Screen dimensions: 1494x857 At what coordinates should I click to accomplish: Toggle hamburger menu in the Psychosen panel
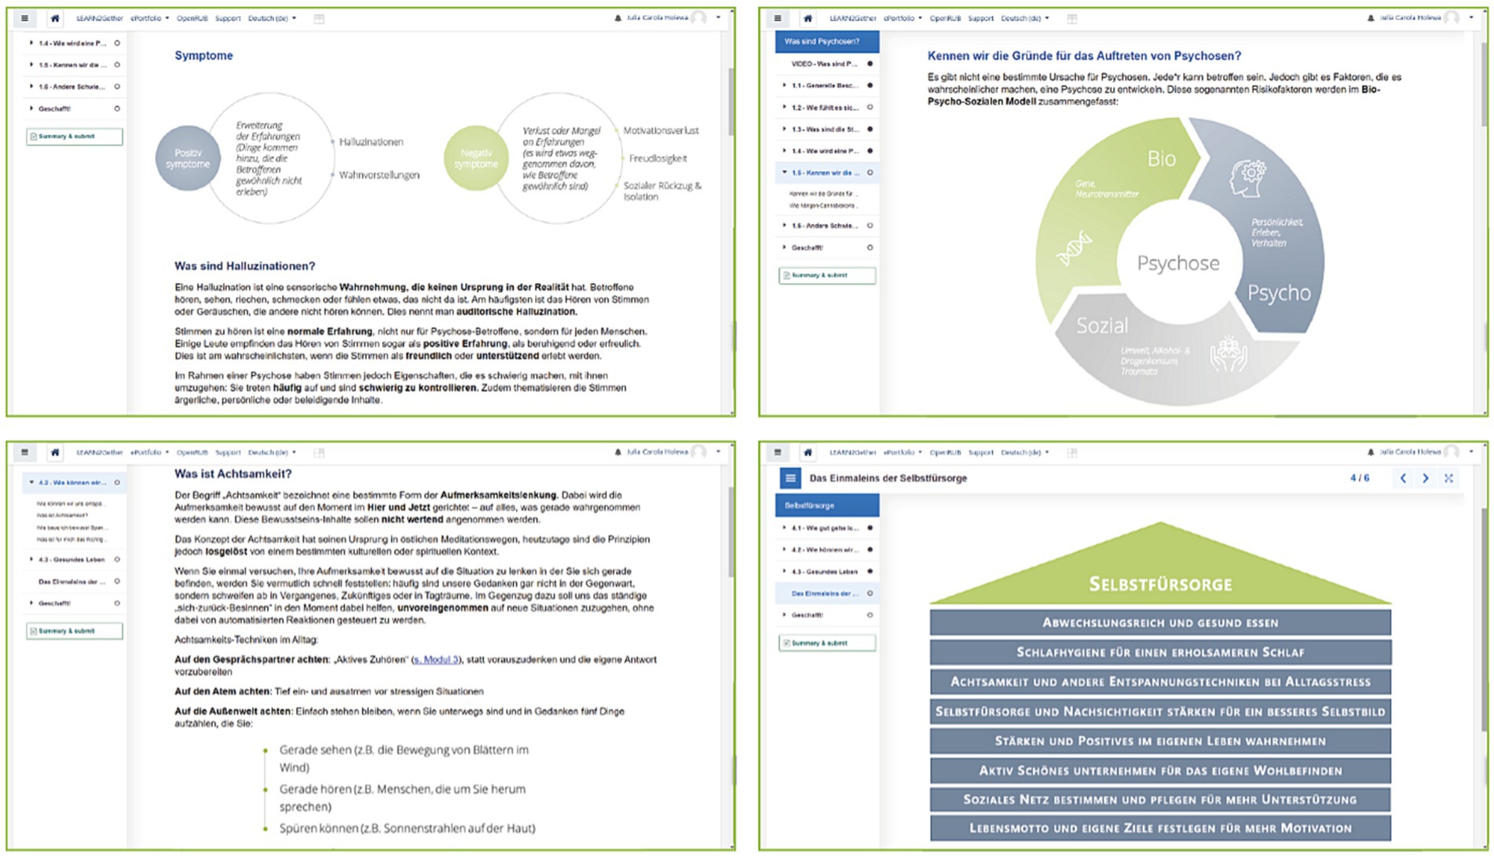pyautogui.click(x=778, y=18)
